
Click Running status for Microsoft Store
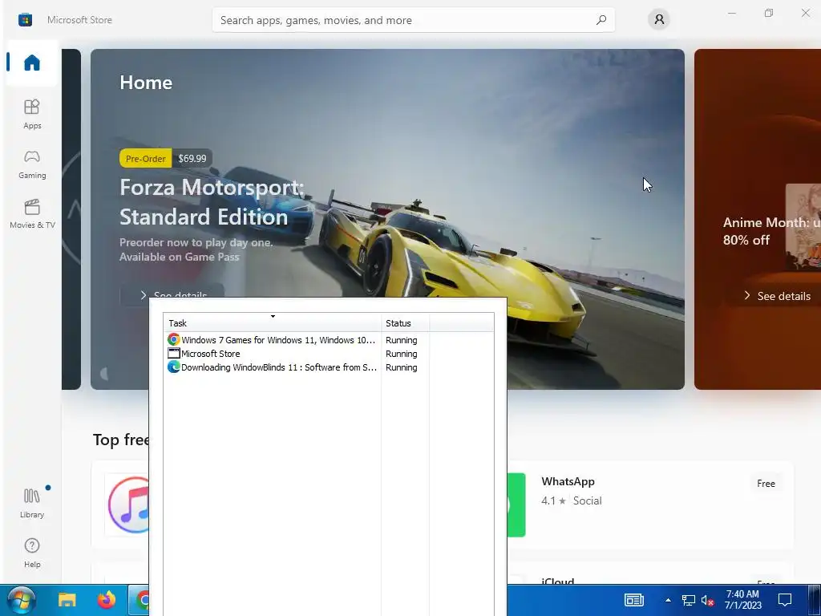tap(401, 354)
